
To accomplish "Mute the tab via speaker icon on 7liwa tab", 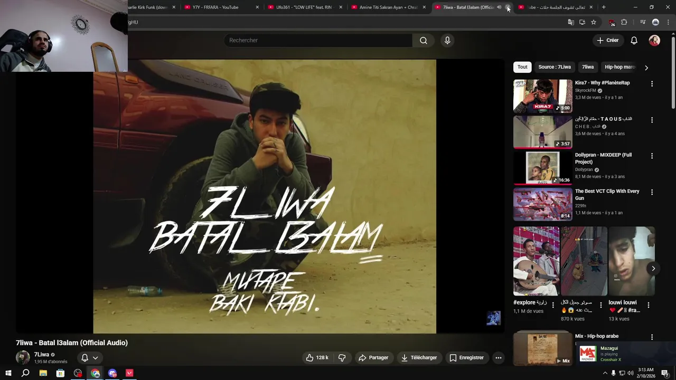I will [x=499, y=7].
